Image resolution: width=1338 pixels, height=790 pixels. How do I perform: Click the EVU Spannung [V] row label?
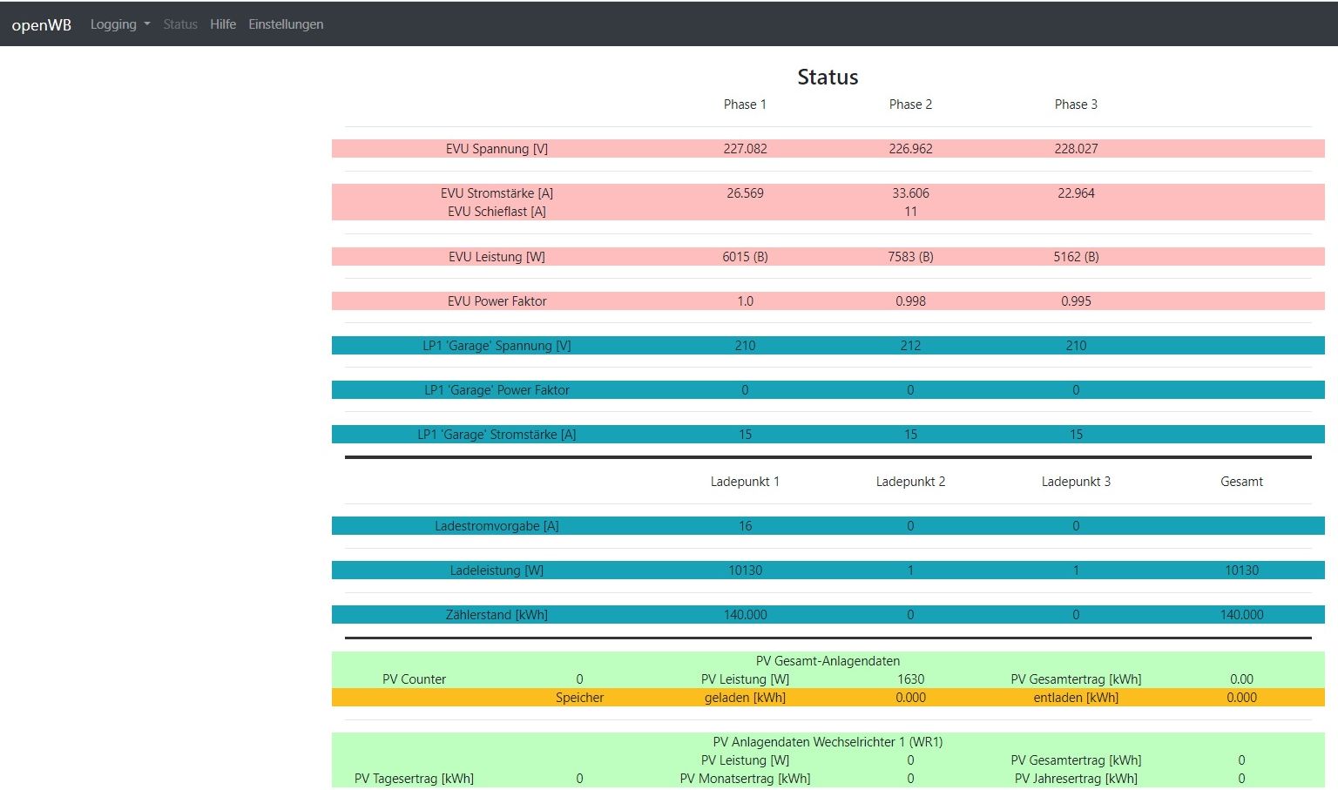tap(497, 149)
